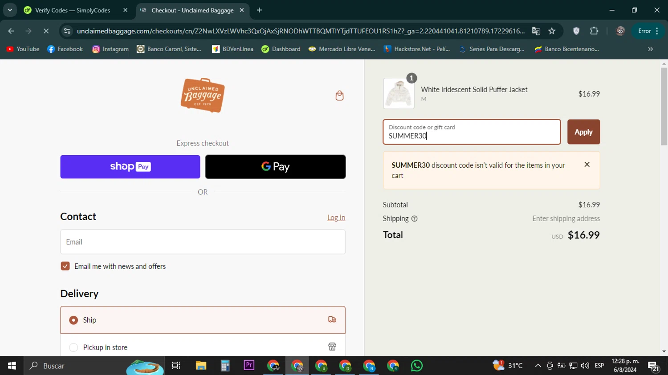Click the shield extension icon

click(x=576, y=31)
